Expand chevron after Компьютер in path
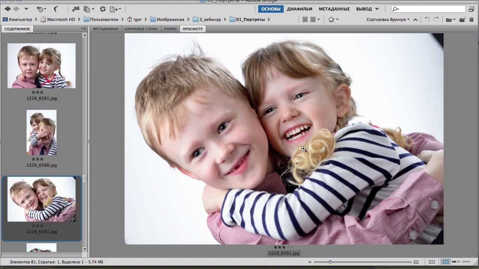This screenshot has height=269, width=479. (x=36, y=19)
